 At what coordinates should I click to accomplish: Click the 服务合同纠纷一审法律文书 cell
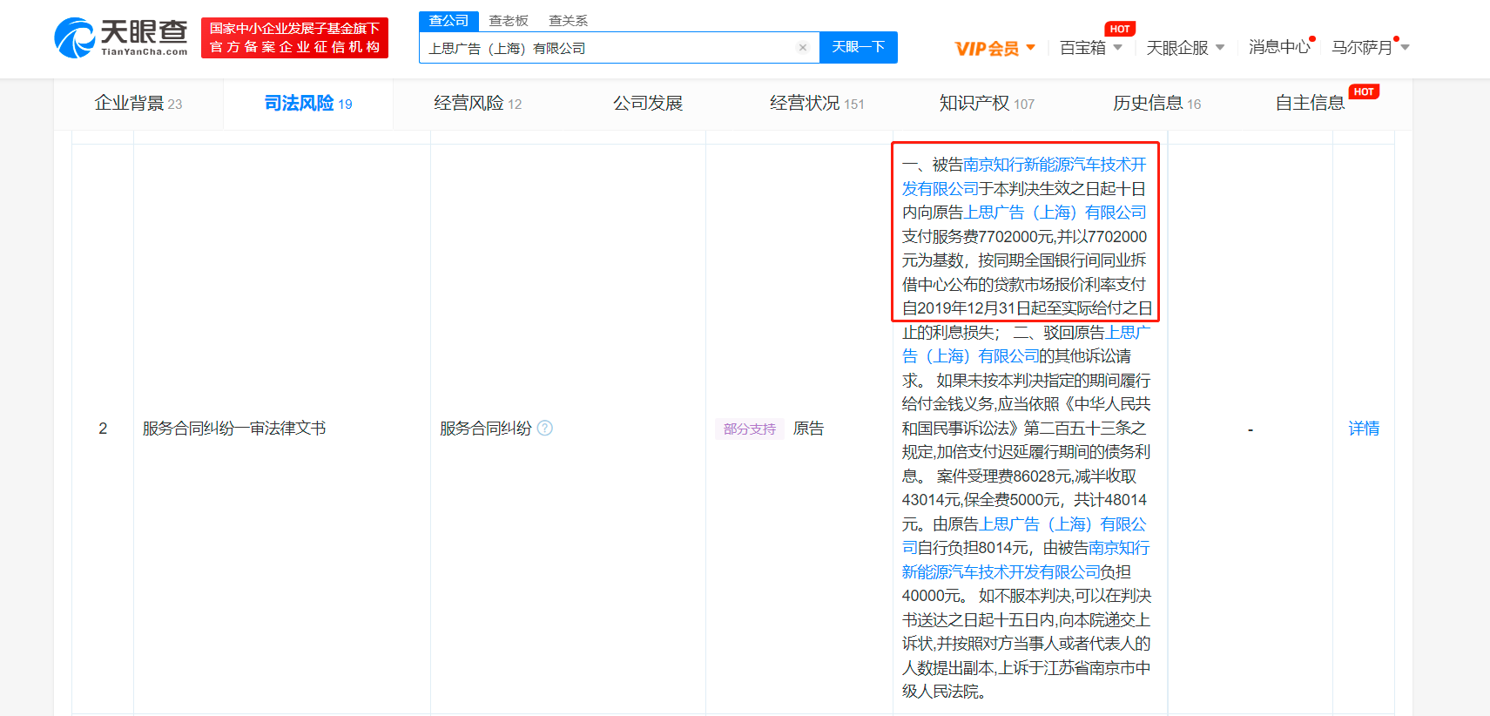[234, 429]
